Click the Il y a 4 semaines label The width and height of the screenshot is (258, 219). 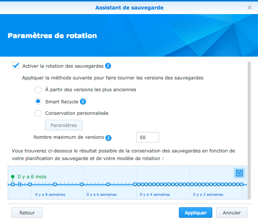click(x=154, y=195)
